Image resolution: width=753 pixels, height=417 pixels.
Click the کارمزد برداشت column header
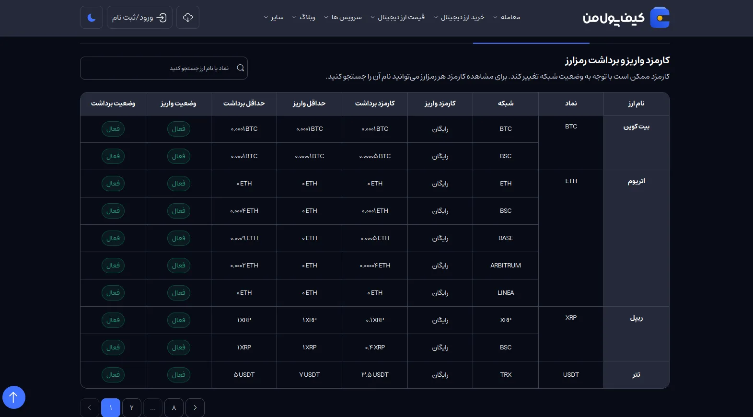click(x=375, y=104)
